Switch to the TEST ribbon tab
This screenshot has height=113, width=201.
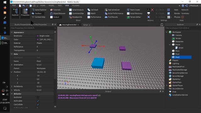pos(60,6)
